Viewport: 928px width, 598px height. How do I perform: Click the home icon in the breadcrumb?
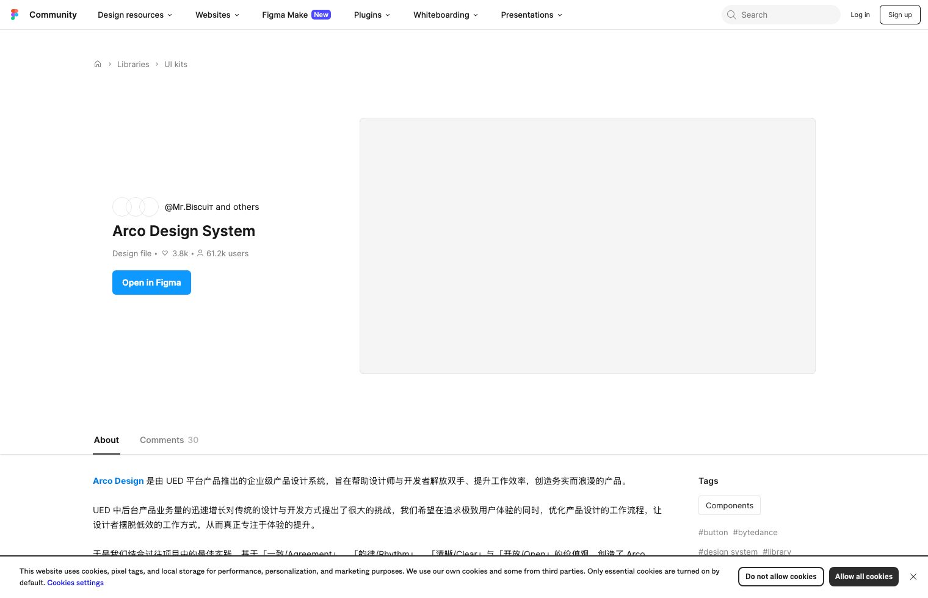point(98,64)
